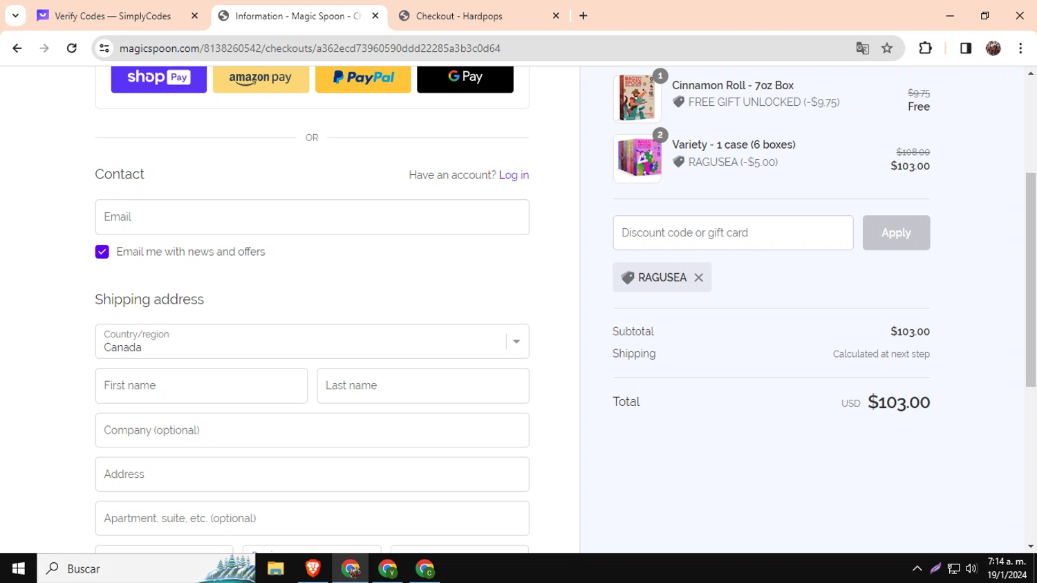
Task: Click the page vertical scrollbar thumb
Action: 1031,279
